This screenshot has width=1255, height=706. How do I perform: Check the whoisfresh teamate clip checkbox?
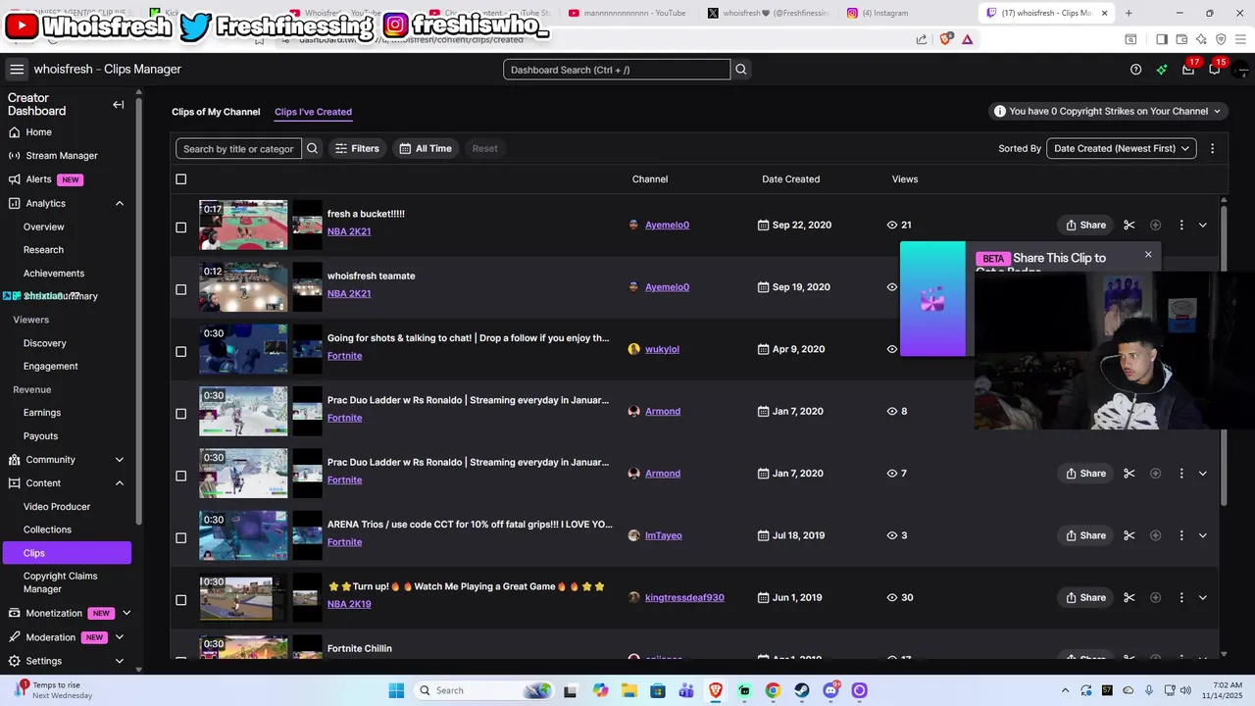180,289
